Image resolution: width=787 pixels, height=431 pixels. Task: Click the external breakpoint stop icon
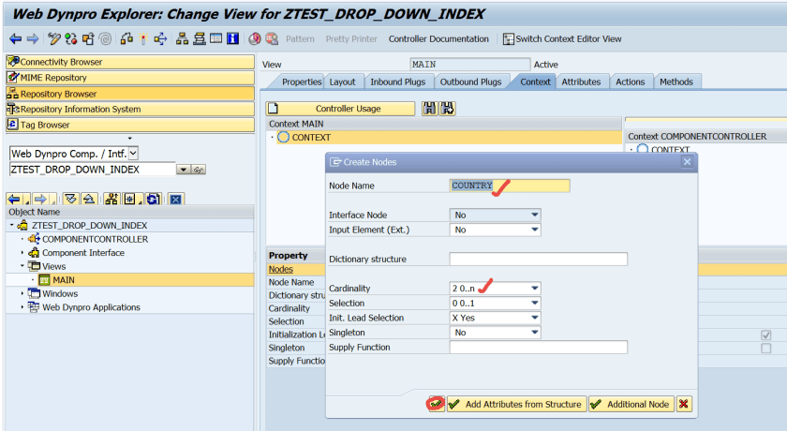click(x=272, y=38)
